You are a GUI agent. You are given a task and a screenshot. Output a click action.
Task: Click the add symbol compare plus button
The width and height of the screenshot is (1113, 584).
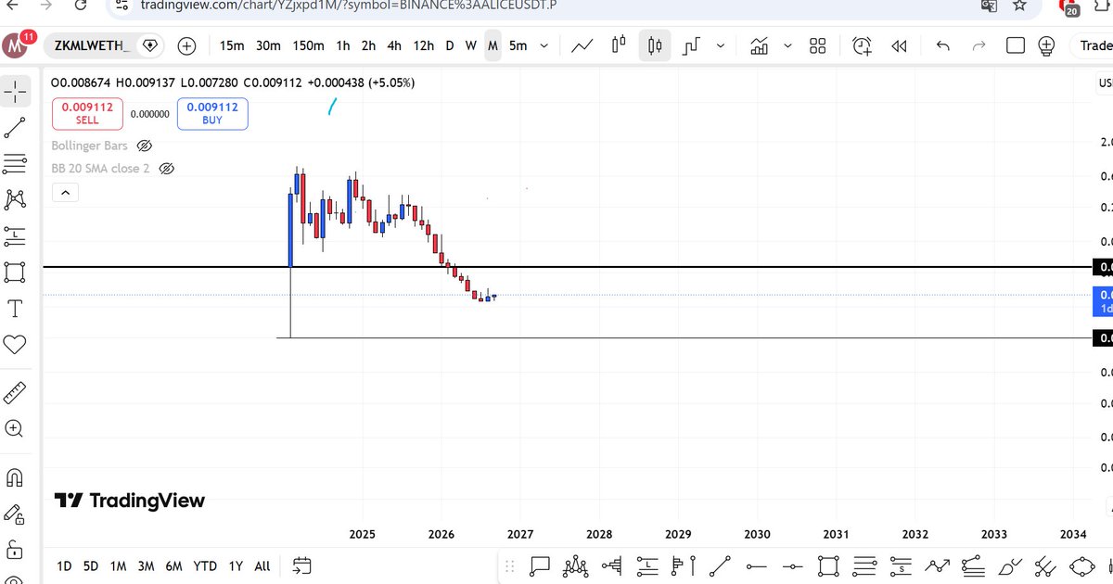[x=187, y=45]
